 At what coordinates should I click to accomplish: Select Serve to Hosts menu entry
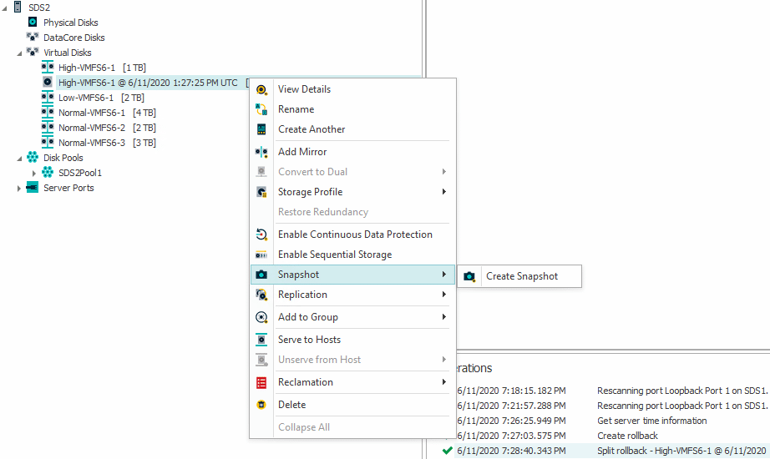pyautogui.click(x=353, y=340)
